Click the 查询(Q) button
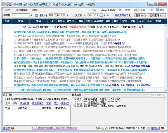This screenshot has width=168, height=133. pos(140,15)
